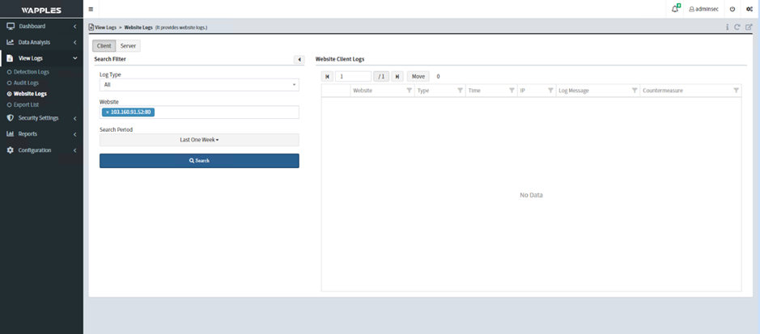Expand the Security Settings menu

(x=38, y=118)
